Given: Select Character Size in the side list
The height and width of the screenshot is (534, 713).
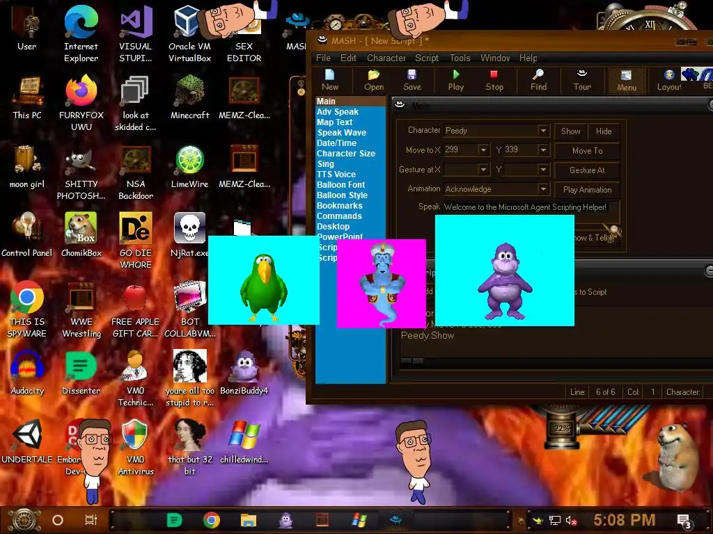Looking at the screenshot, I should point(351,154).
